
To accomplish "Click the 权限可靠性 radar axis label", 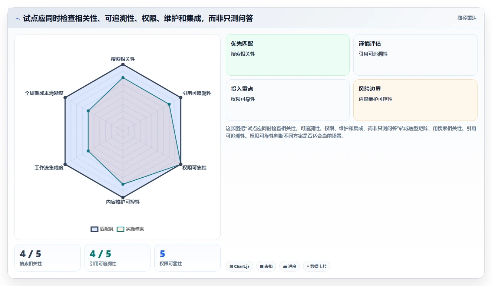I will coord(194,168).
